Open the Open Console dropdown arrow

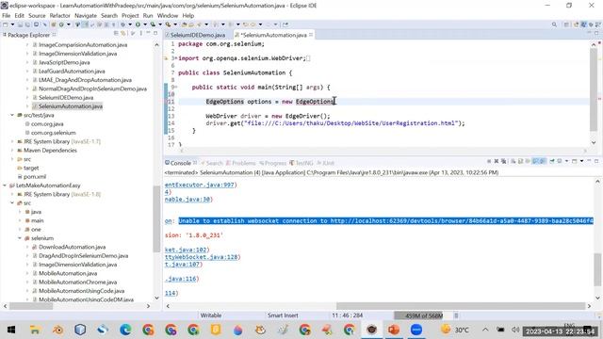tap(581, 161)
